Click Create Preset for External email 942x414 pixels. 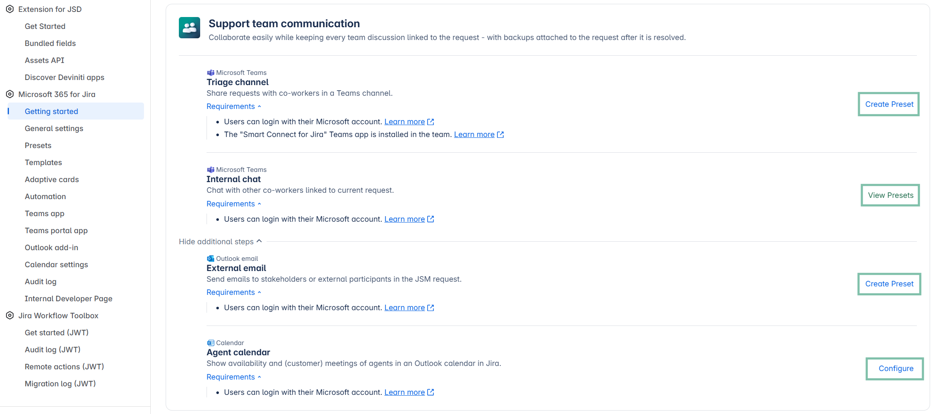coord(889,284)
